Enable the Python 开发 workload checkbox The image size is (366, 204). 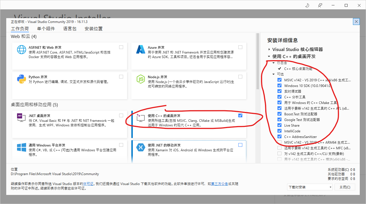121,77
